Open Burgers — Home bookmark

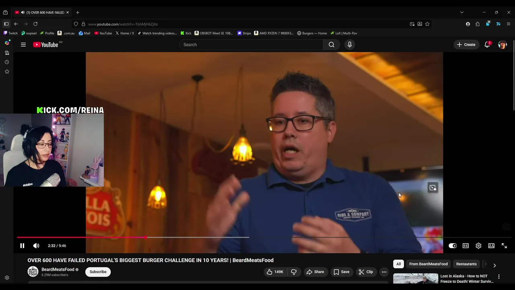click(x=312, y=33)
